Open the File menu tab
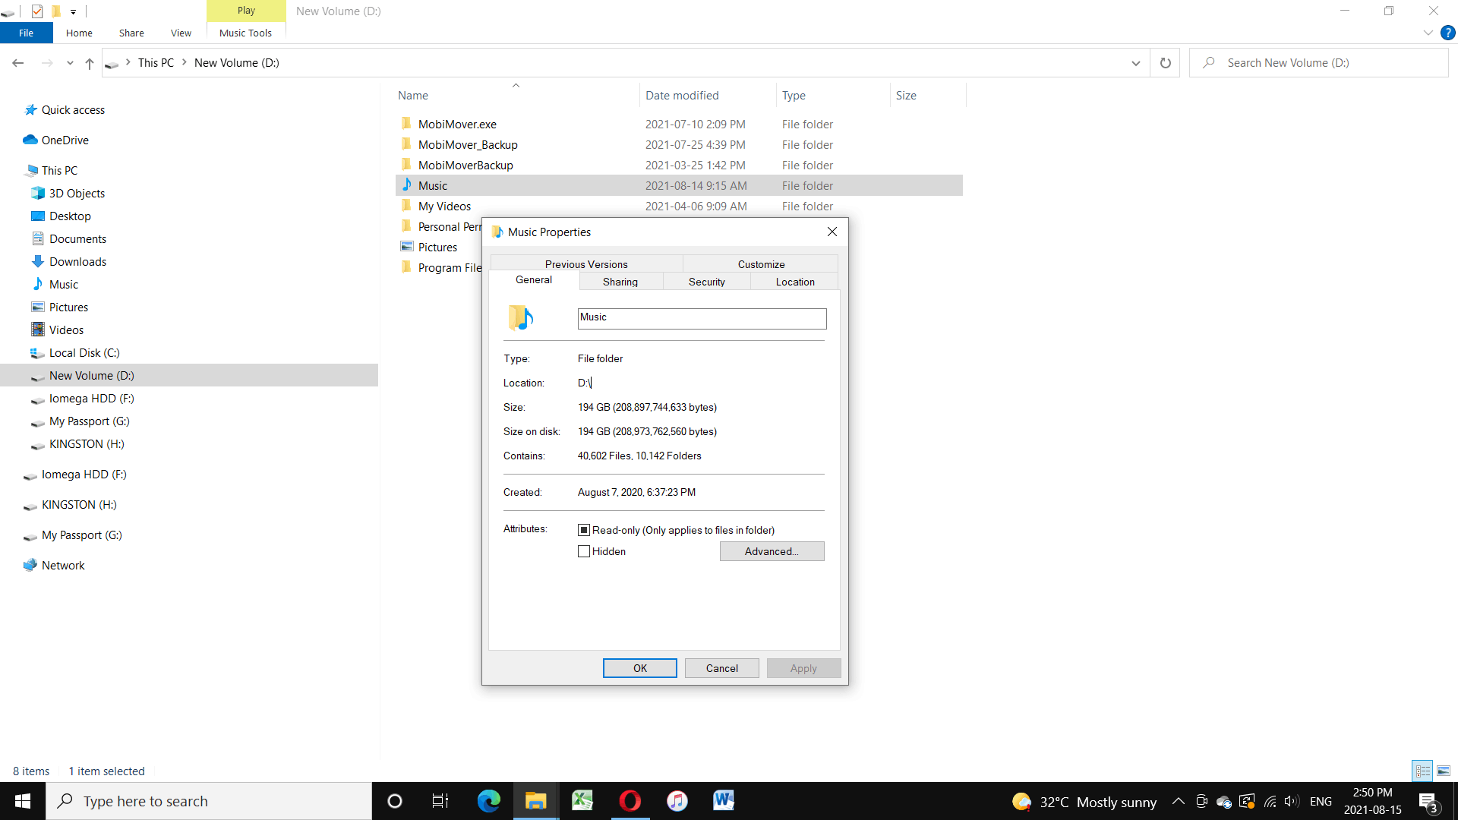This screenshot has width=1458, height=820. pyautogui.click(x=26, y=33)
